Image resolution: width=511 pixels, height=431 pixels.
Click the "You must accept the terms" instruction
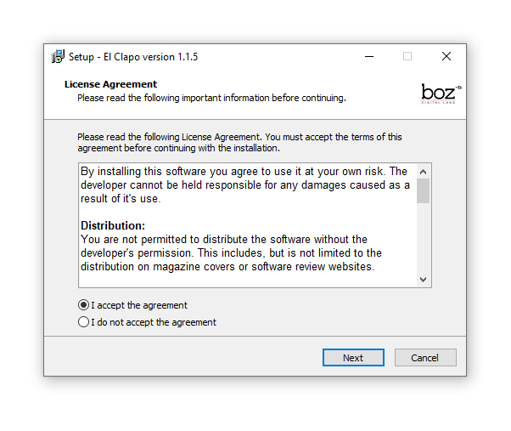[334, 137]
